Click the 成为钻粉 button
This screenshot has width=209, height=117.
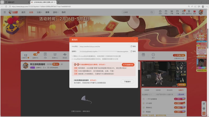181,94
